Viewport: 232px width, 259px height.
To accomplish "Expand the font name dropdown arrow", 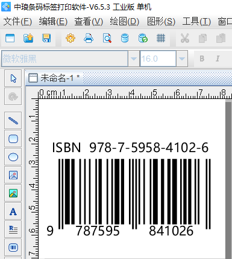I will [x=134, y=59].
